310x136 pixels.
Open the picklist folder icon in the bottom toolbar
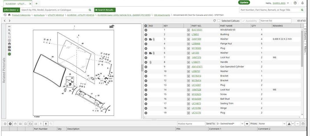(30, 124)
